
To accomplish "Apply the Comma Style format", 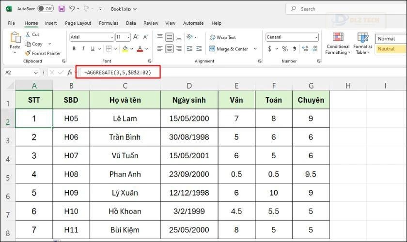I will pos(295,48).
